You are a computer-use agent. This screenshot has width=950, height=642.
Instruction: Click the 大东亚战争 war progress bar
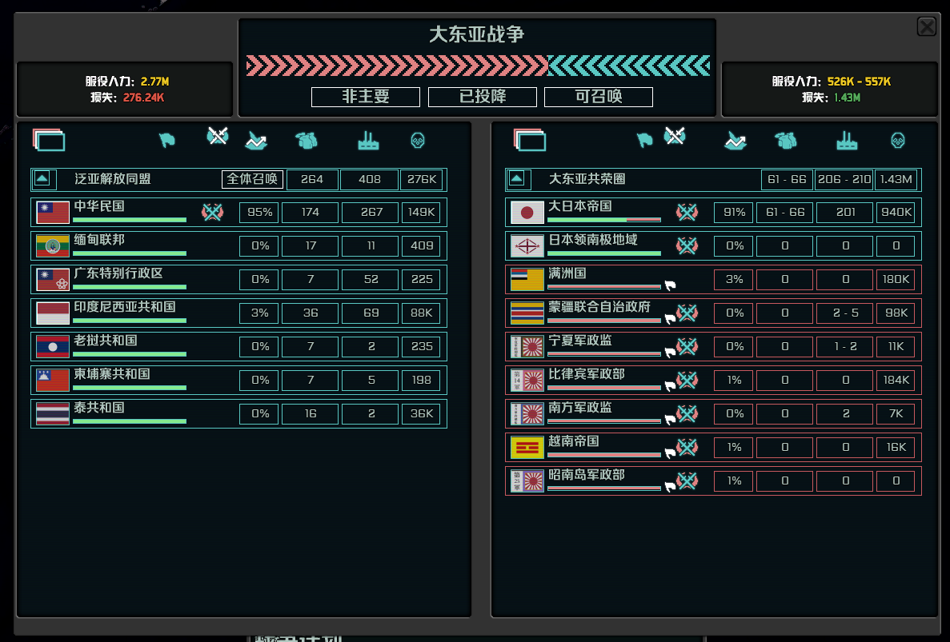point(478,66)
